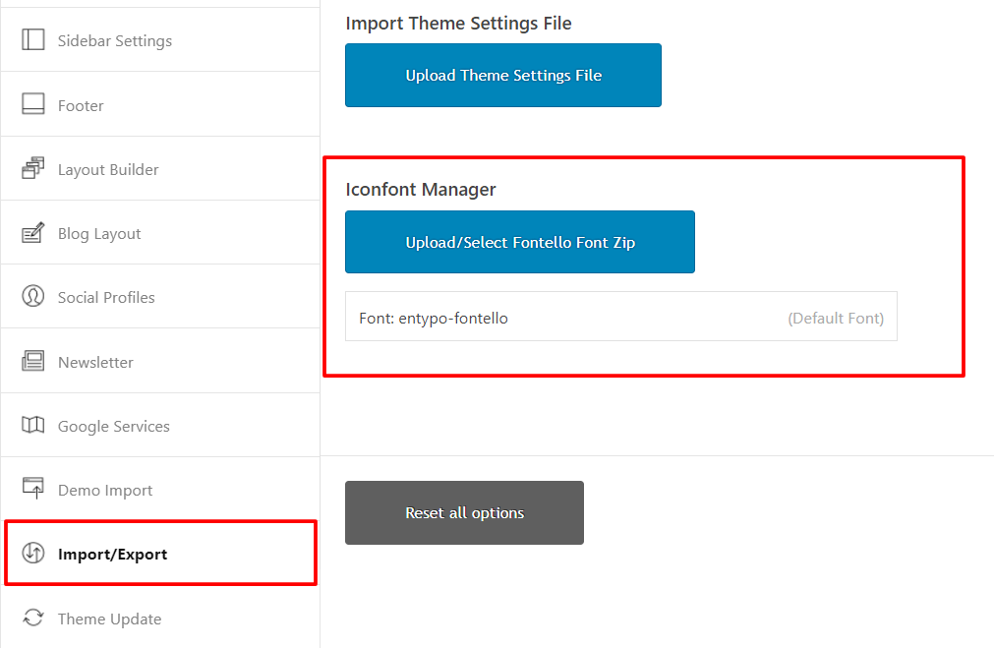Click the Theme Update refresh icon
Viewport: 994px width, 648px height.
[33, 619]
